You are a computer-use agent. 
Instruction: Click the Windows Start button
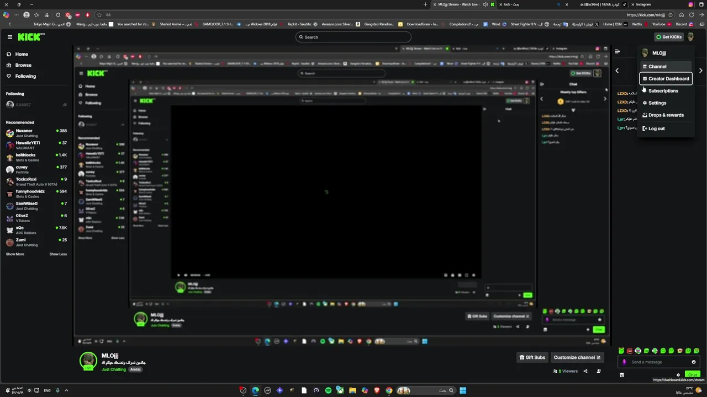pos(463,390)
